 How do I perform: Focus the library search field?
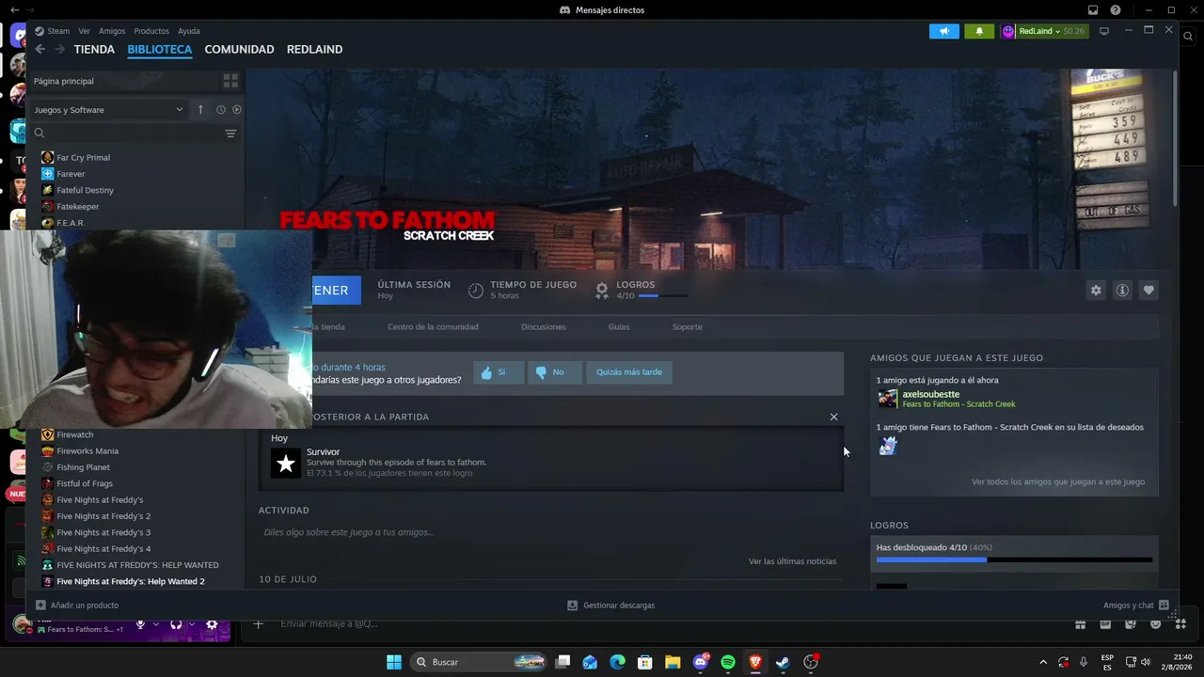pos(124,134)
